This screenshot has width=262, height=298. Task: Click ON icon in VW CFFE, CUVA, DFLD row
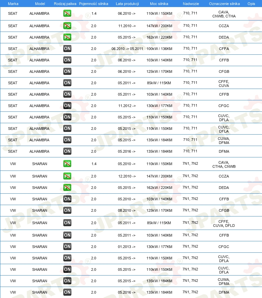(67, 222)
